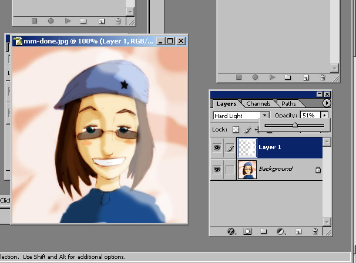The image size is (356, 263).
Task: Switch to the Paths tab
Action: [x=288, y=104]
